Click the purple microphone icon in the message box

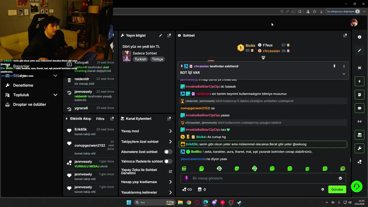tap(186, 178)
